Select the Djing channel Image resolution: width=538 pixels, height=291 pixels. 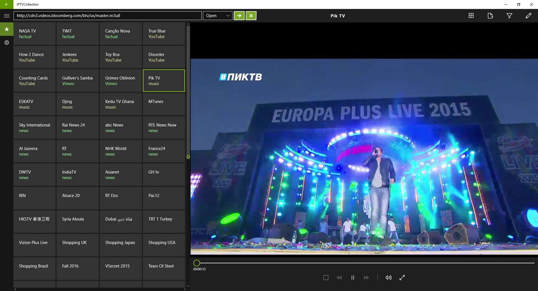[x=78, y=104]
